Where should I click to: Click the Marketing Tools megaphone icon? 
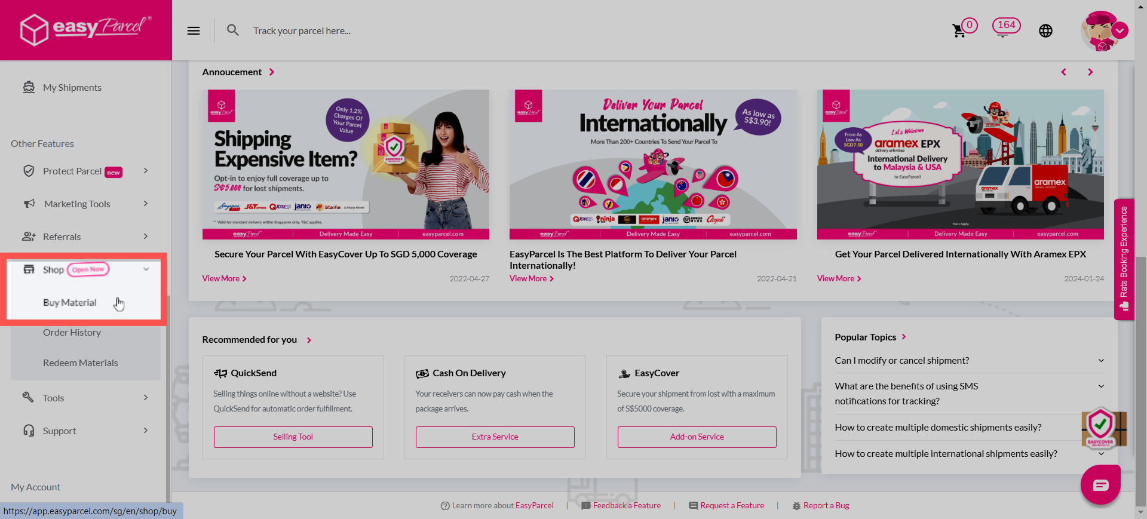click(x=29, y=204)
